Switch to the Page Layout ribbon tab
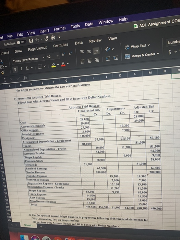The height and width of the screenshot is (240, 180). tap(37, 49)
